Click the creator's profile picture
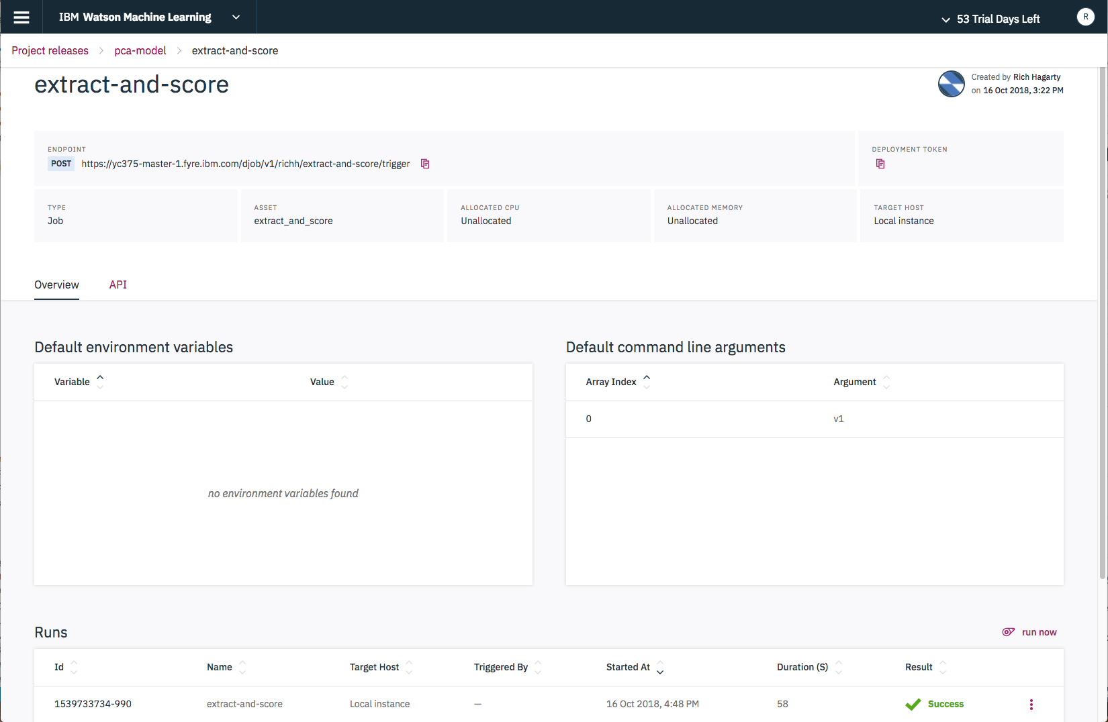Viewport: 1108px width, 722px height. [952, 84]
